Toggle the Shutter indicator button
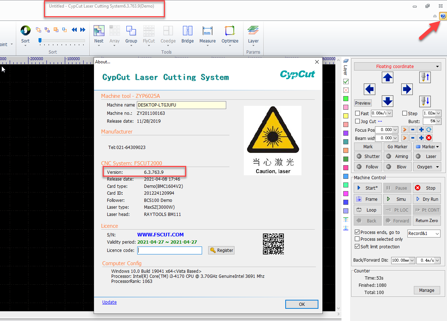 (368, 157)
